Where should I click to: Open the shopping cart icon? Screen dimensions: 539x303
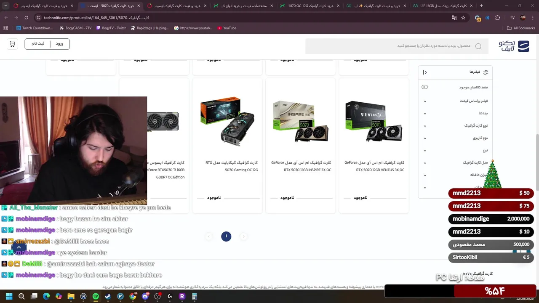(x=12, y=44)
